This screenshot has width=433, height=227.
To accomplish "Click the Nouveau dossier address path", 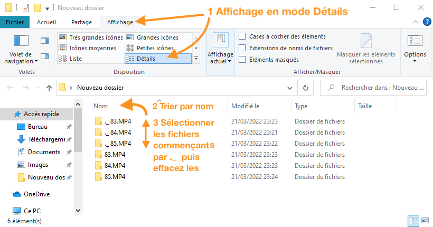I will (100, 88).
